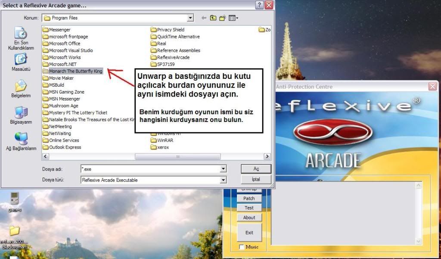
Task: Select the "Online Services" folder
Action: point(61,140)
